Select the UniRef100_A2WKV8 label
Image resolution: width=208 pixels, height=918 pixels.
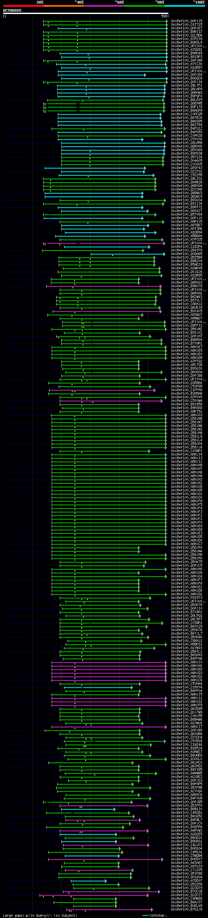[187, 268]
